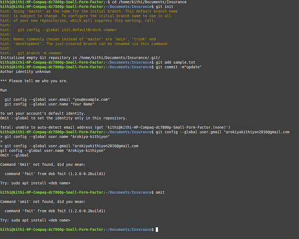
Task: Click the you@example.com config example line
Action: pyautogui.click(x=57, y=99)
